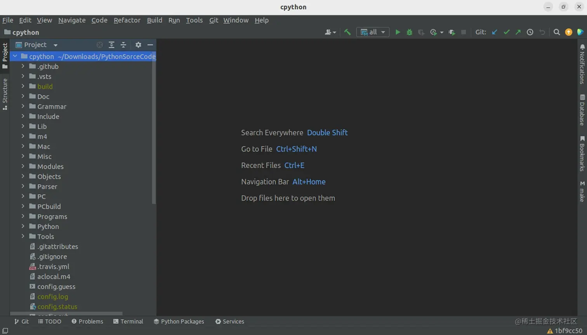The width and height of the screenshot is (587, 335).
Task: Click the Project tree vertical scrollbar
Action: (x=154, y=127)
